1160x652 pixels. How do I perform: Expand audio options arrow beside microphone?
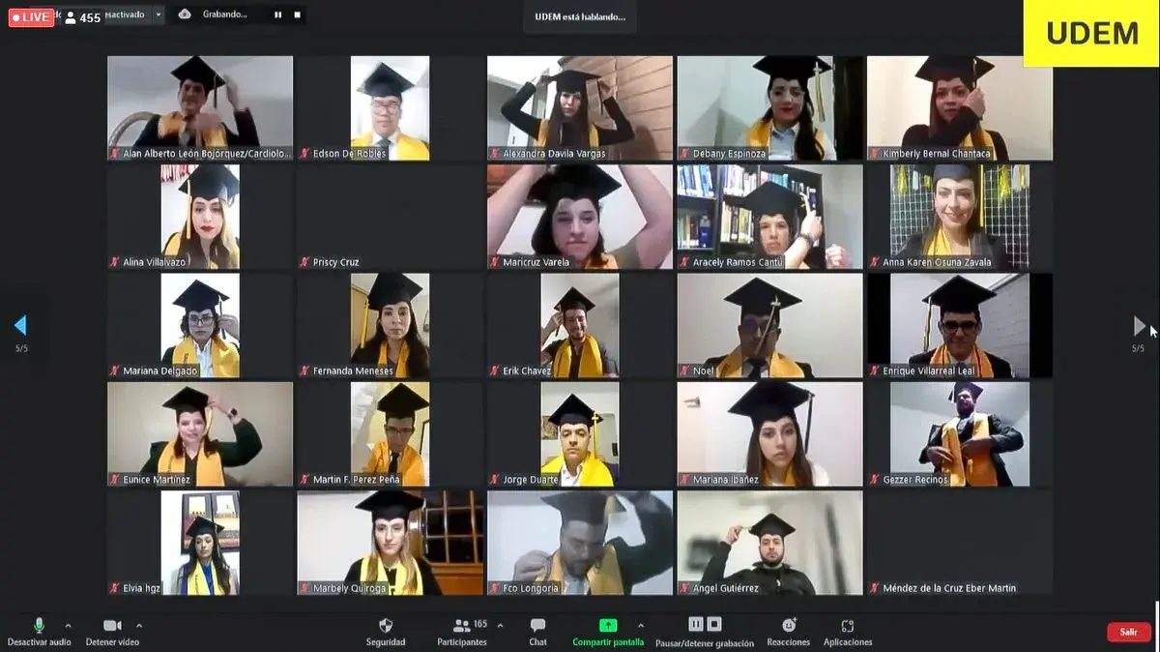(68, 626)
